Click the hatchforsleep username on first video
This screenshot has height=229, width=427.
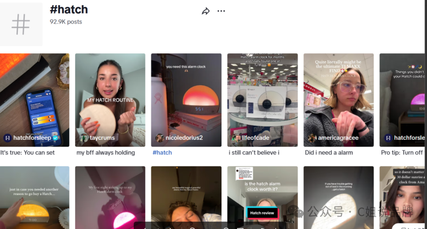pos(32,138)
